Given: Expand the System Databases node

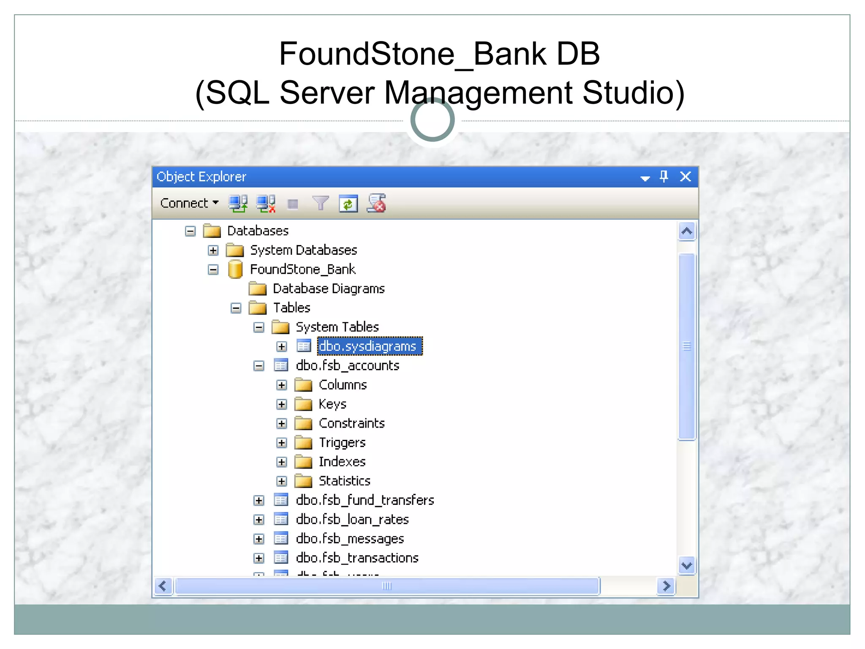Looking at the screenshot, I should 213,251.
